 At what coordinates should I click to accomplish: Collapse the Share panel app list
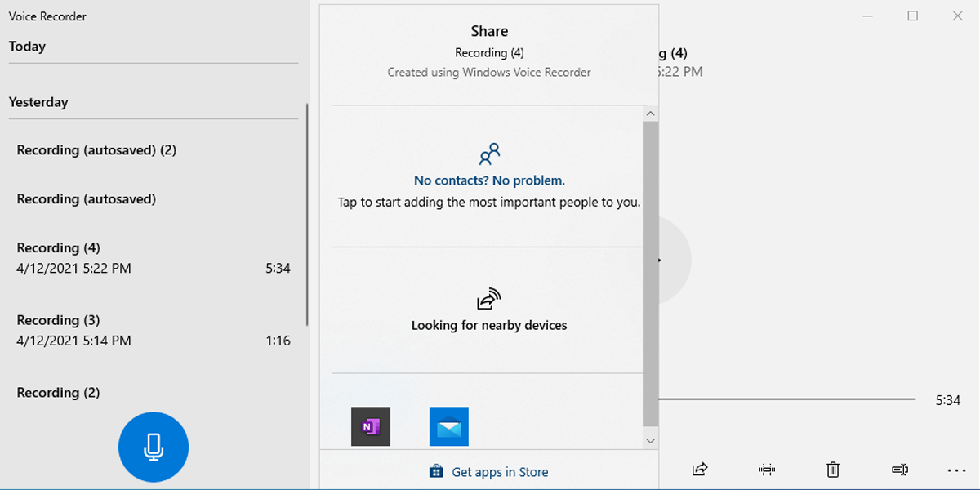point(650,439)
